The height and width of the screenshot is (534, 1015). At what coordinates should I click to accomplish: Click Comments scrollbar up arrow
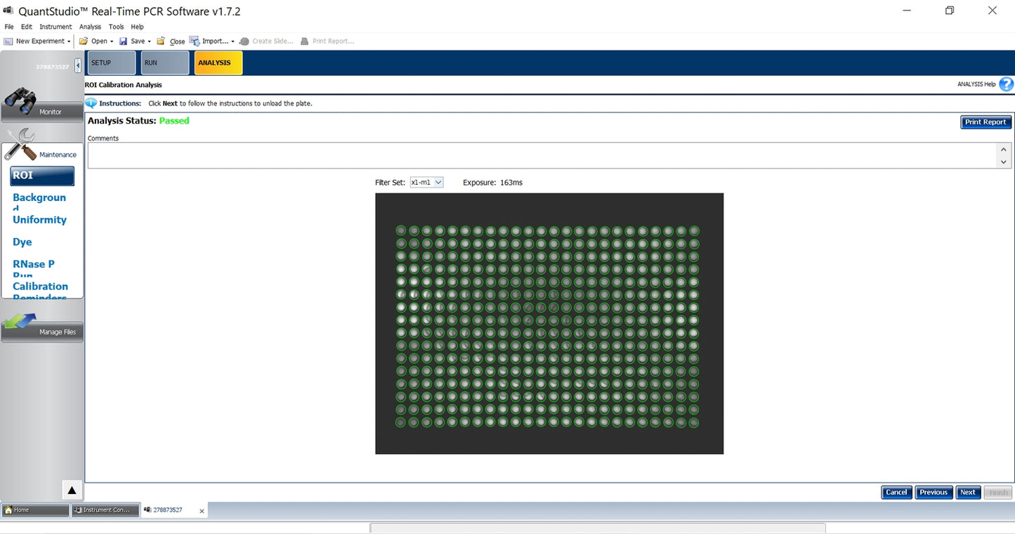point(1003,149)
